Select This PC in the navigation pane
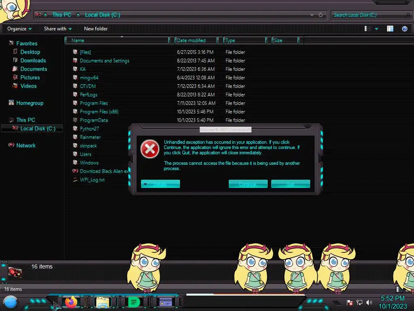Image resolution: width=414 pixels, height=311 pixels. [25, 120]
